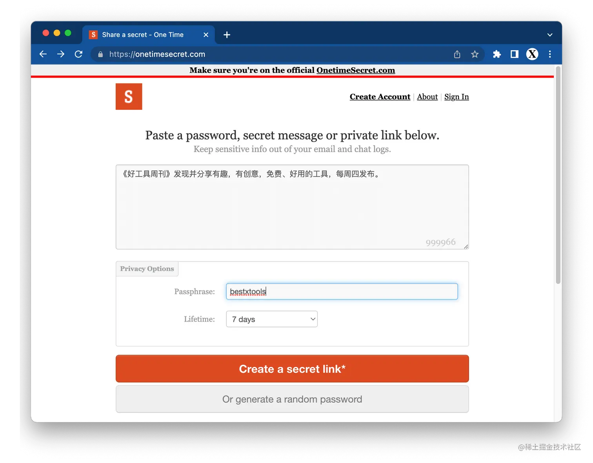
Task: Close the Share a secret tab
Action: pyautogui.click(x=206, y=35)
